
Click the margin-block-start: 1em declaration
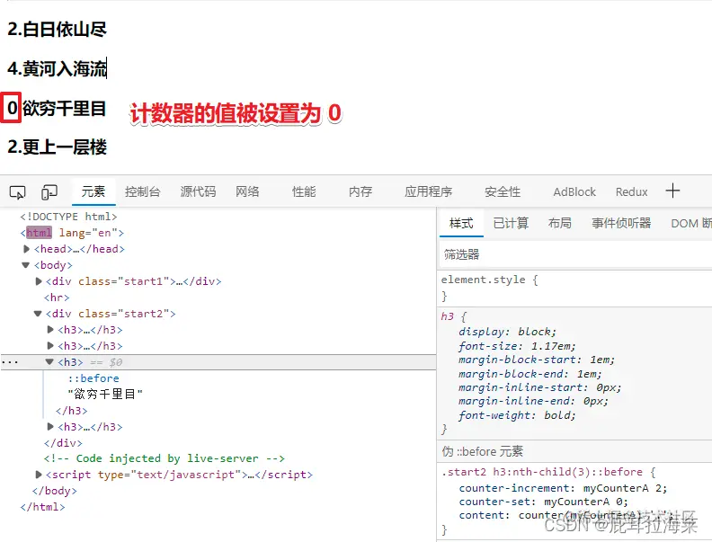537,360
